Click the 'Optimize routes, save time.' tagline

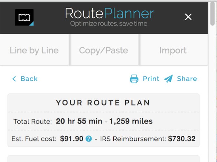click(109, 24)
